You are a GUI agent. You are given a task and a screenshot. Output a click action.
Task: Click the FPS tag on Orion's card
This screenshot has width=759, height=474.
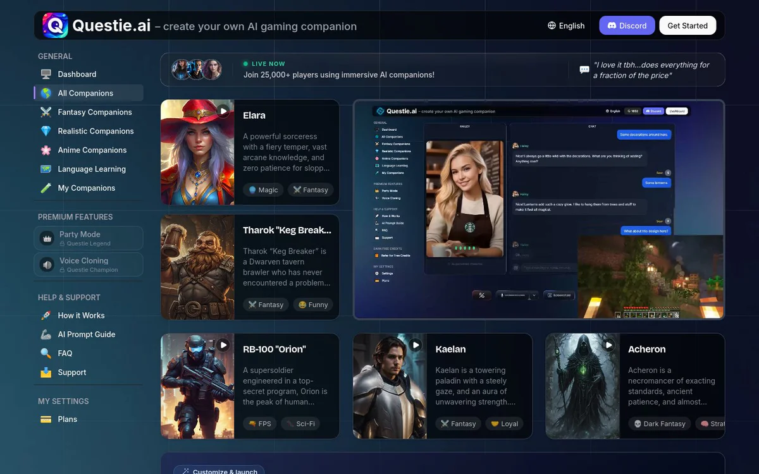[x=259, y=423]
